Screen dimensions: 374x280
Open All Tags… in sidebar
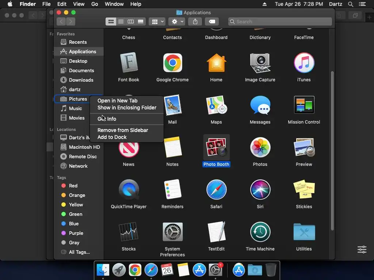point(79,252)
